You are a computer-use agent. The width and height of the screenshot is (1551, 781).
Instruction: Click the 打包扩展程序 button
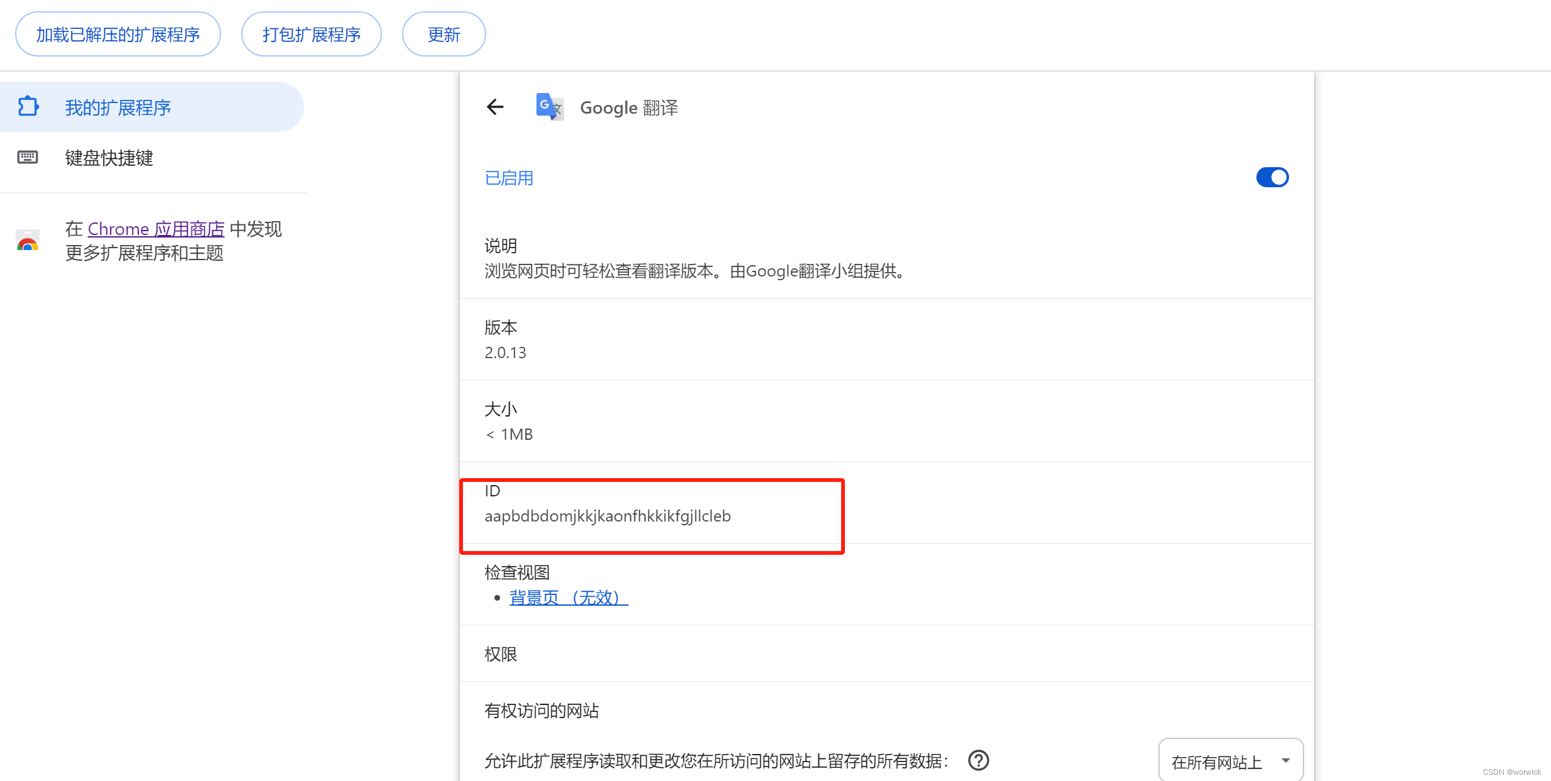pyautogui.click(x=311, y=33)
